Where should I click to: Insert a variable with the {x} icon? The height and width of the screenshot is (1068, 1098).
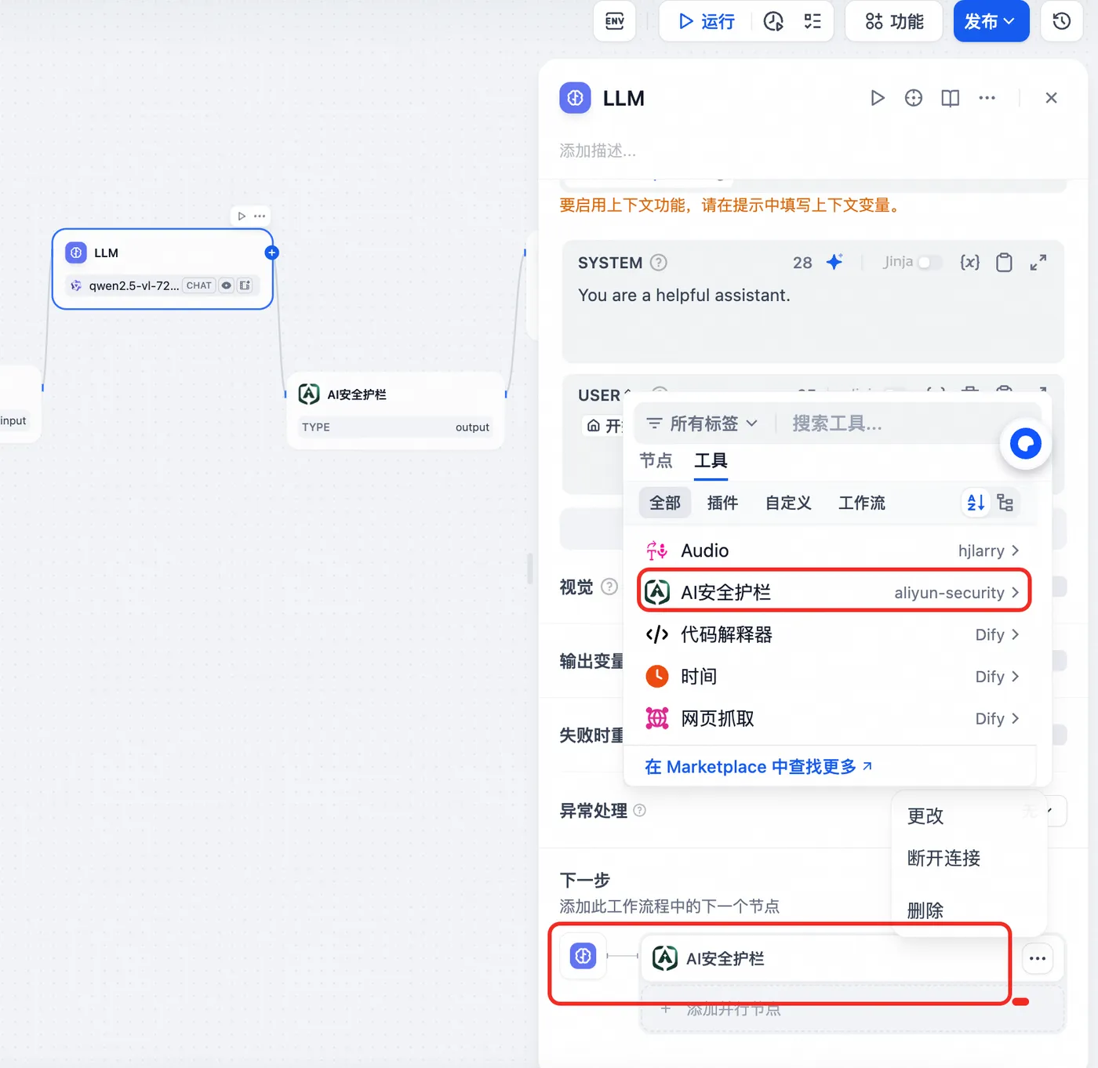tap(970, 262)
